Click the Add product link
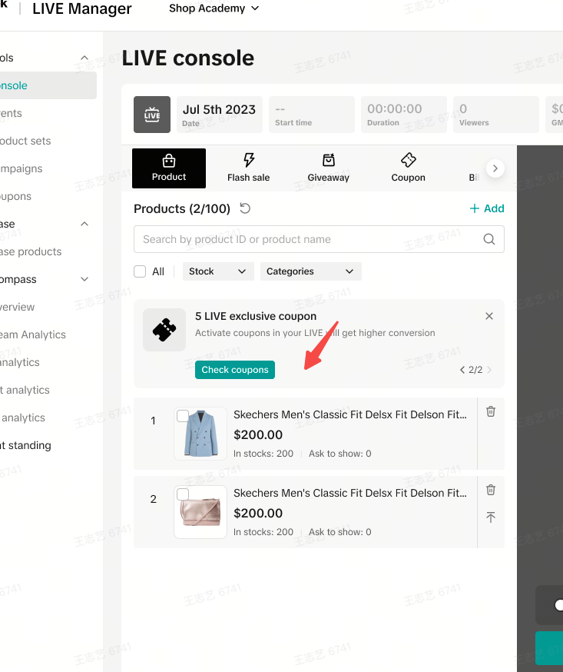The image size is (563, 672). click(x=487, y=208)
